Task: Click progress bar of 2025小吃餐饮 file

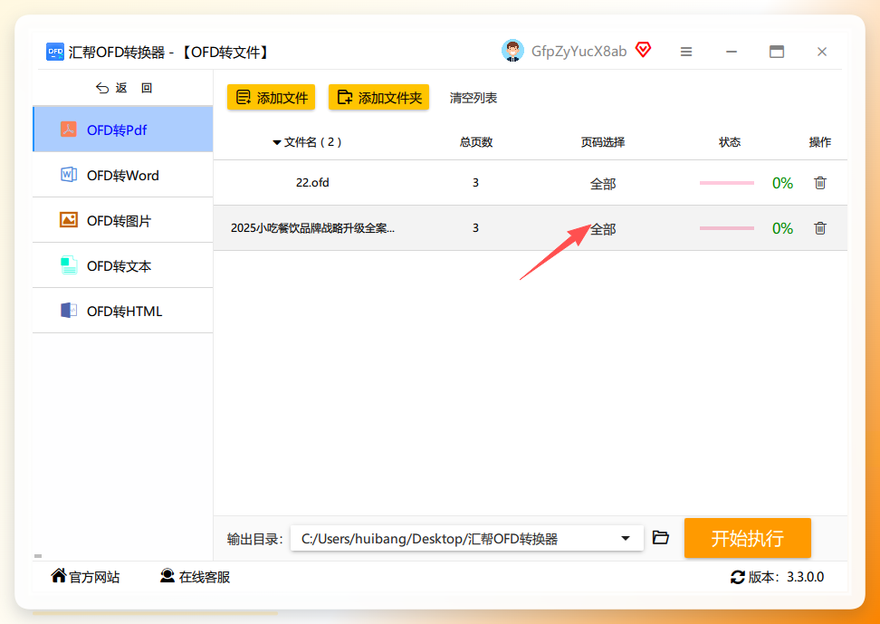Action: click(x=727, y=228)
